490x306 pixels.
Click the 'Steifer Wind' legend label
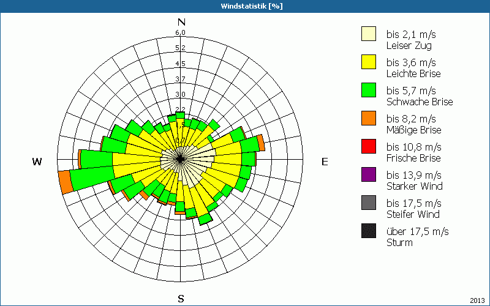(x=413, y=214)
